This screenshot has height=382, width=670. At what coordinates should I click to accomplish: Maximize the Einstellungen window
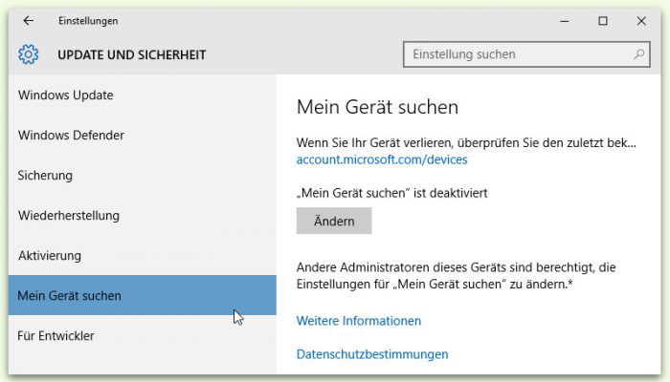tap(602, 21)
